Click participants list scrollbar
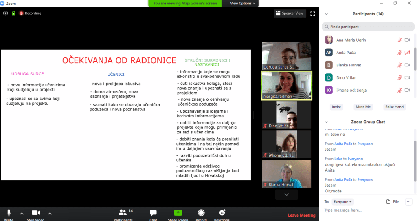 (x=415, y=59)
